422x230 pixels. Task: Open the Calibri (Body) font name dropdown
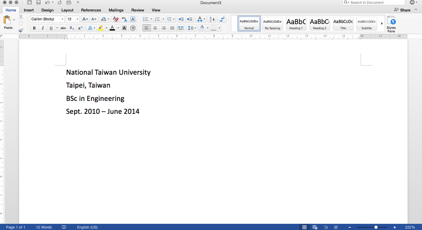[x=62, y=19]
